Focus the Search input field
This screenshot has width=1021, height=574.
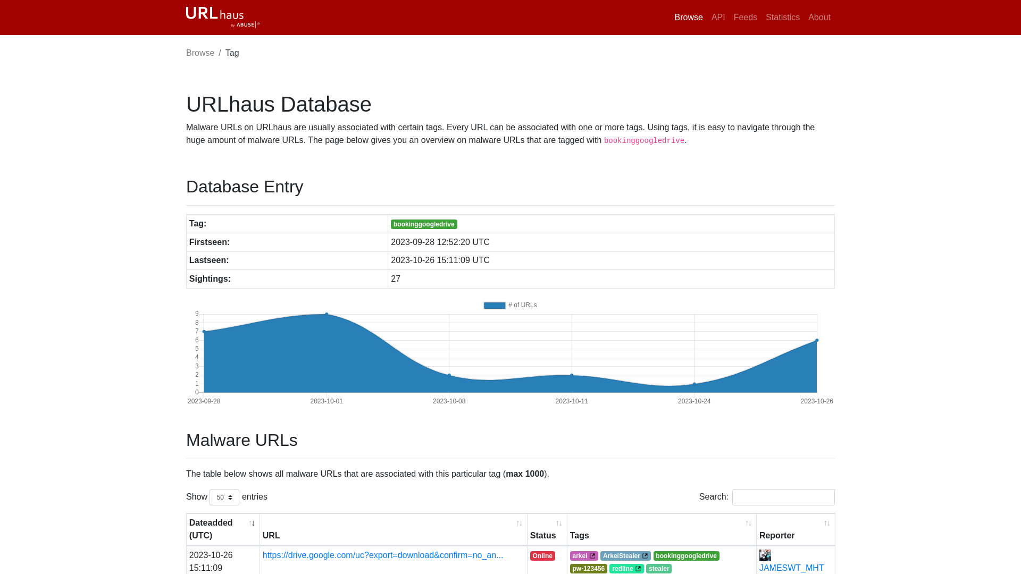(x=783, y=497)
